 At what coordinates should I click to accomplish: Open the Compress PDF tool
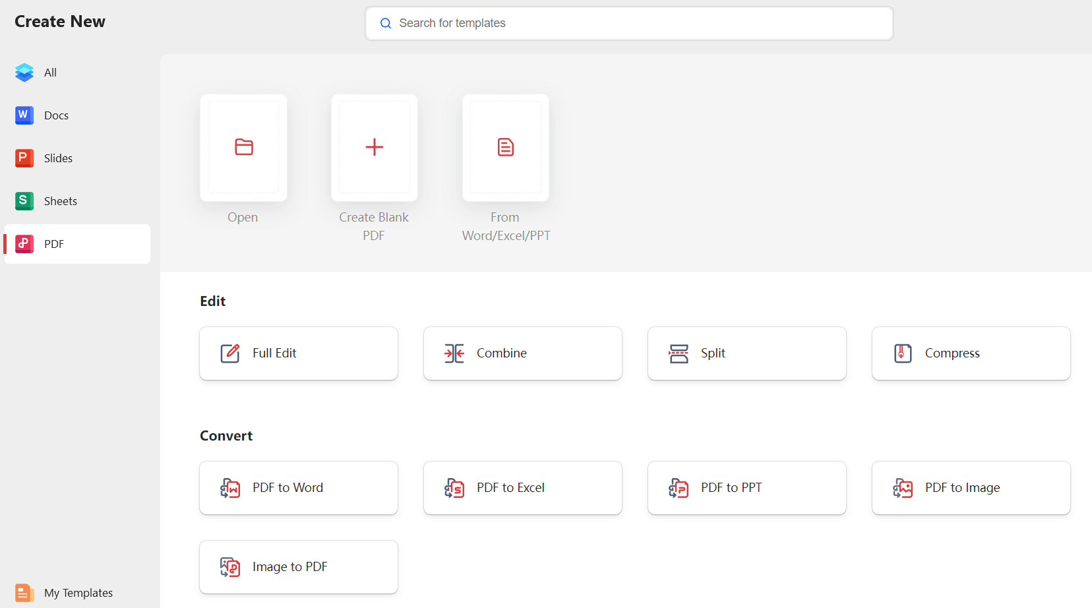(969, 353)
